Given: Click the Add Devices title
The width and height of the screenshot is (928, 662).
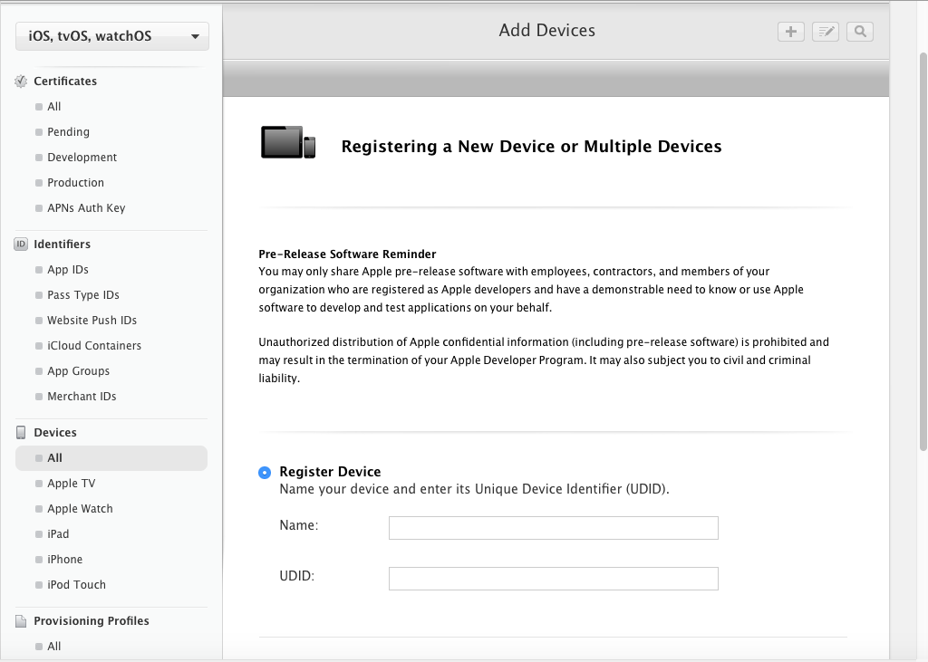Looking at the screenshot, I should coord(546,30).
